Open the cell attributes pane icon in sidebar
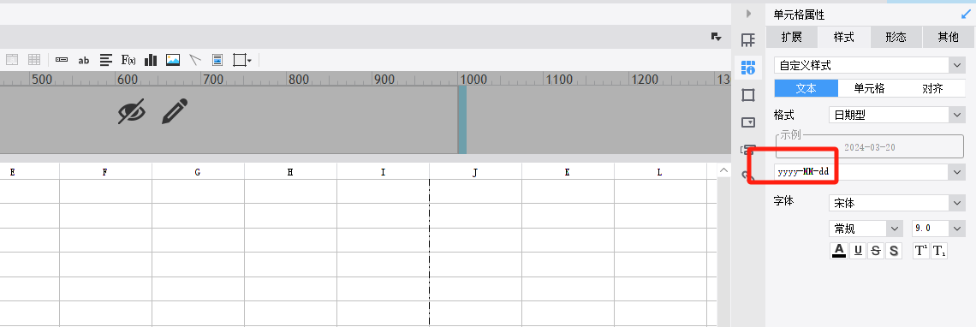976x327 pixels. pyautogui.click(x=748, y=68)
